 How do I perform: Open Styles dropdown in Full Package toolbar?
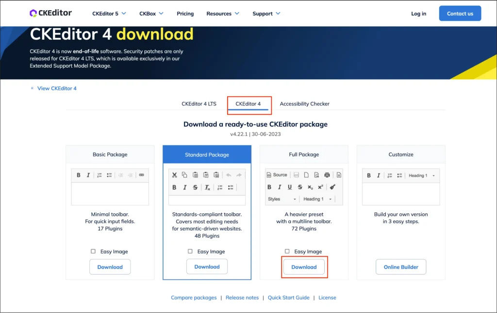click(x=282, y=199)
